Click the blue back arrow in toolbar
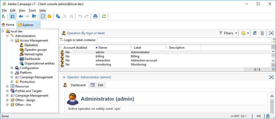 point(21,17)
